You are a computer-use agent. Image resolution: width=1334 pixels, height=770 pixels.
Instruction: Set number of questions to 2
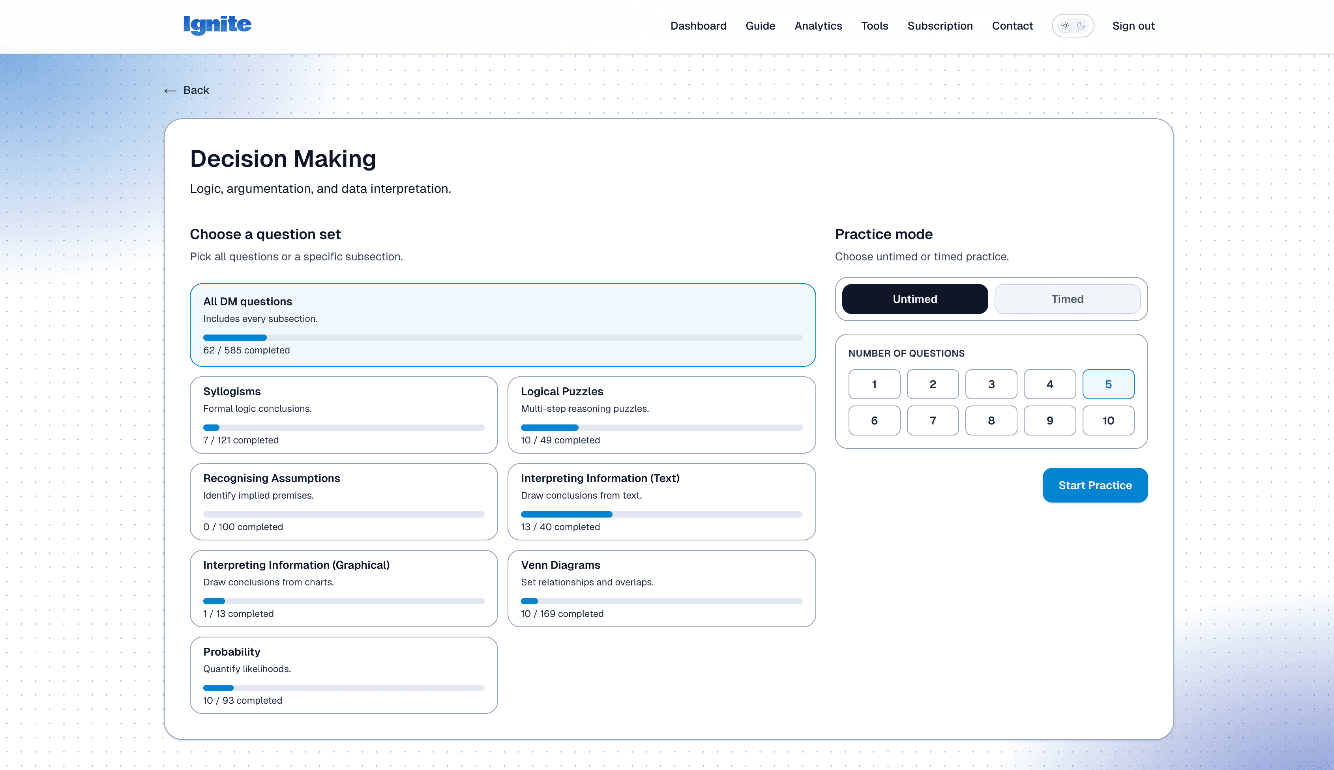pos(933,385)
